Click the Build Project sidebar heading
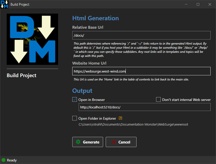216x164 pixels. [x=22, y=75]
